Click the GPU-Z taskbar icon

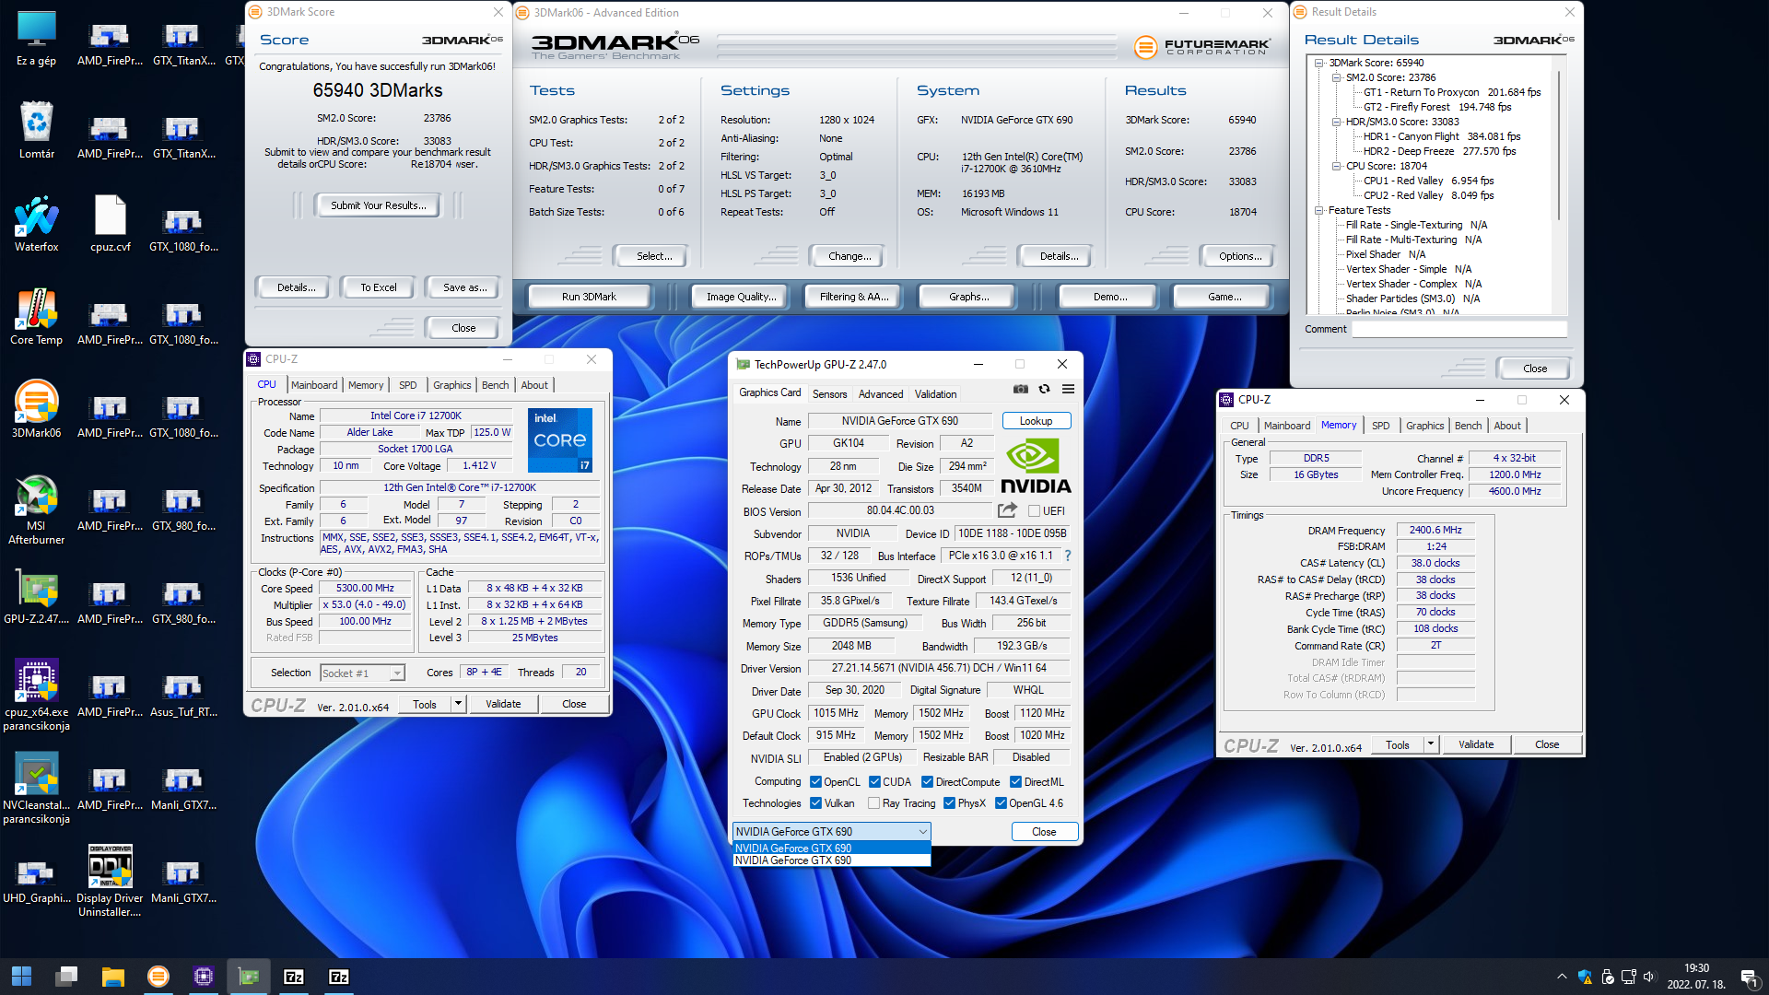[249, 977]
